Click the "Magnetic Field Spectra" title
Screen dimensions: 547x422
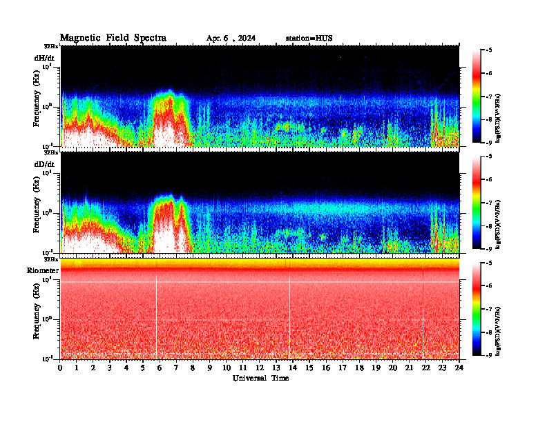(x=113, y=38)
